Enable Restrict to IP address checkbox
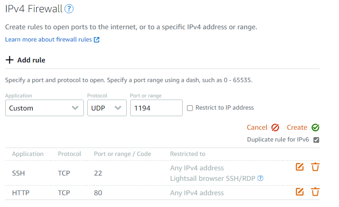Image resolution: width=339 pixels, height=207 pixels. (190, 108)
